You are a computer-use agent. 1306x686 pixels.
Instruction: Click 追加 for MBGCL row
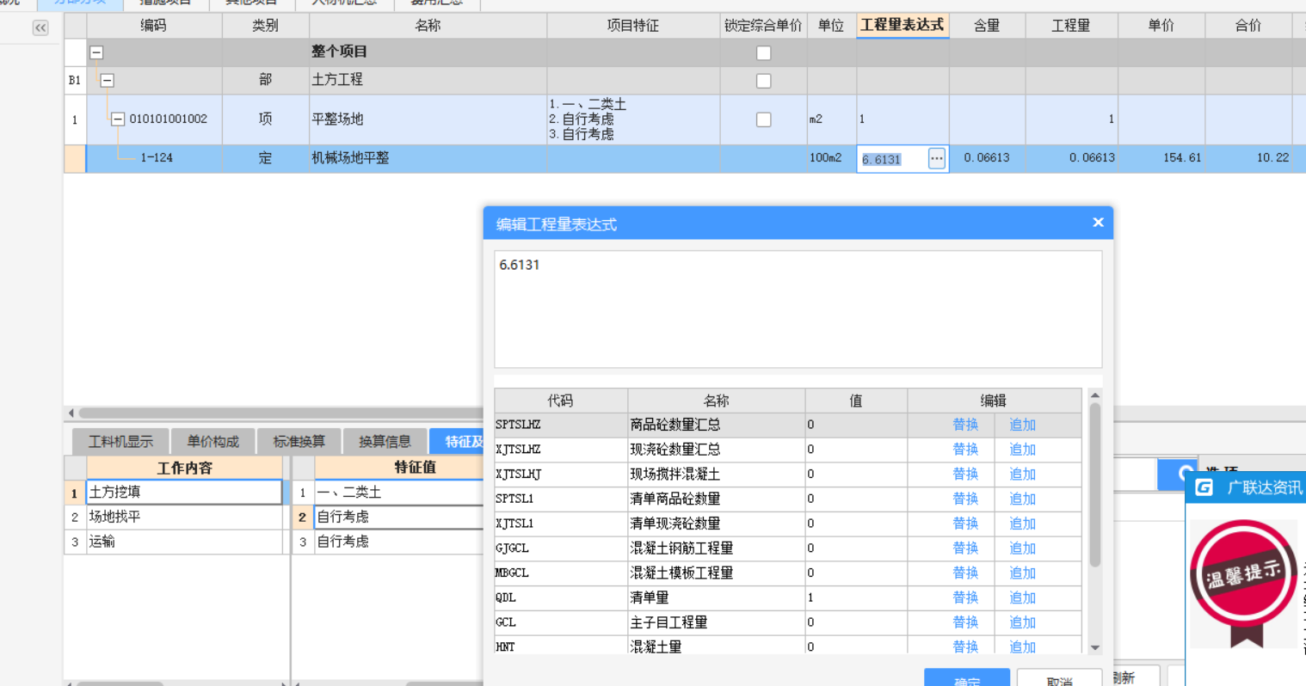(x=1022, y=573)
